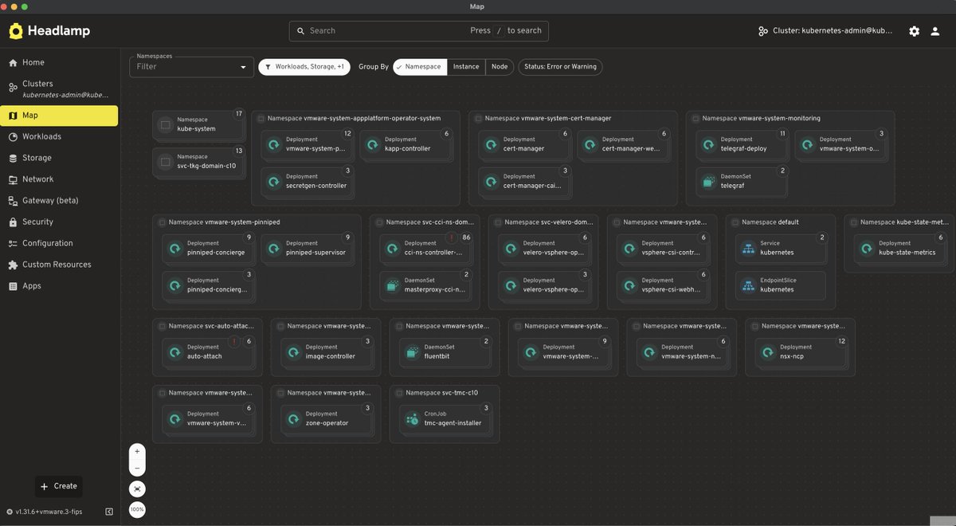Open settings via the gear icon
The image size is (956, 526).
click(x=915, y=31)
